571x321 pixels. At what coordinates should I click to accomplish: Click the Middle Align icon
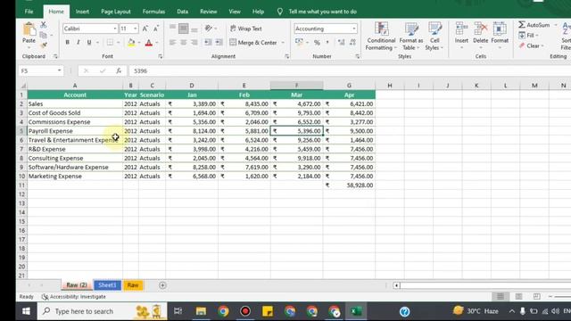[184, 29]
